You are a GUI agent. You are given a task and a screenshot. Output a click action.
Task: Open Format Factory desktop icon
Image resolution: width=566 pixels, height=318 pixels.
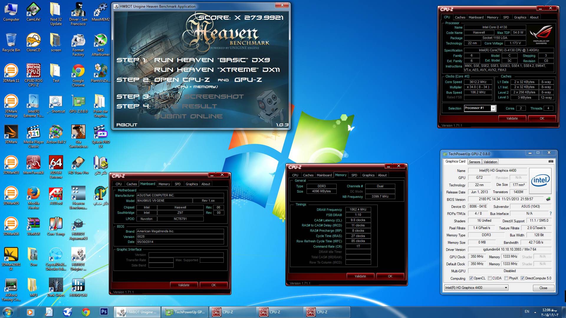click(x=78, y=44)
